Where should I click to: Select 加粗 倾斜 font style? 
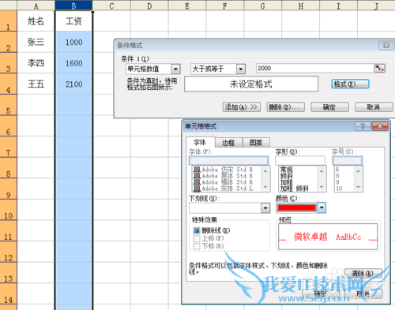[x=295, y=189]
